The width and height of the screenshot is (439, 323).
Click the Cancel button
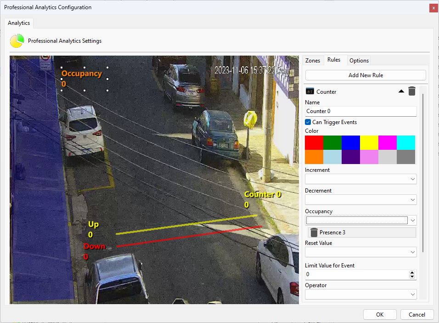pos(417,315)
